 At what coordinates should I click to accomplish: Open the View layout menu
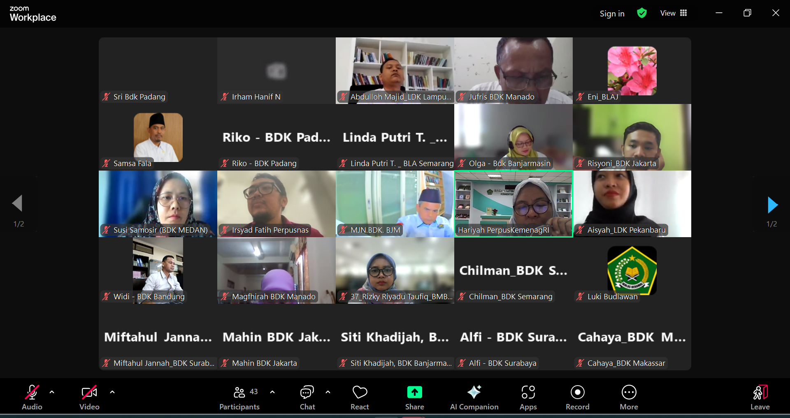coord(674,13)
